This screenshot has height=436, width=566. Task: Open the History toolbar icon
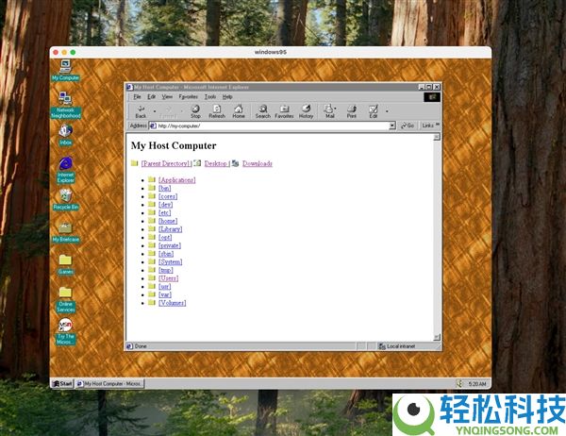[x=306, y=111]
